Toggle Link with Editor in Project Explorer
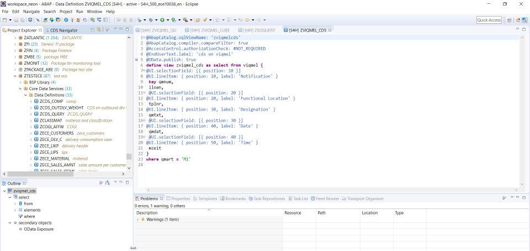530x251 pixels. point(99,30)
